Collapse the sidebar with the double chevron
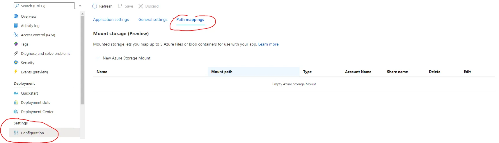This screenshot has height=143, width=499. click(x=80, y=6)
